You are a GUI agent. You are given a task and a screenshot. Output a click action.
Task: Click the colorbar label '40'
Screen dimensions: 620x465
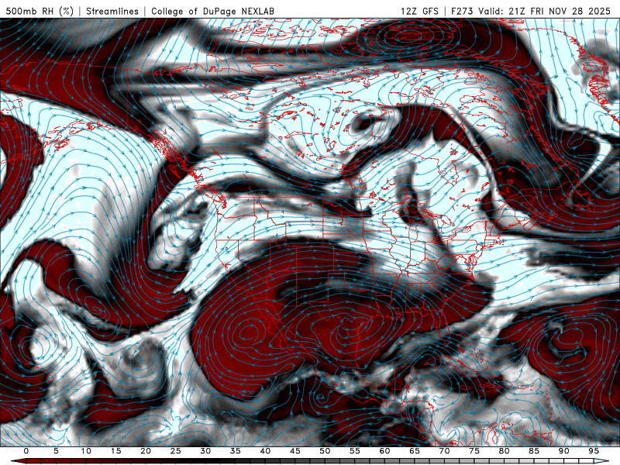[265, 451]
